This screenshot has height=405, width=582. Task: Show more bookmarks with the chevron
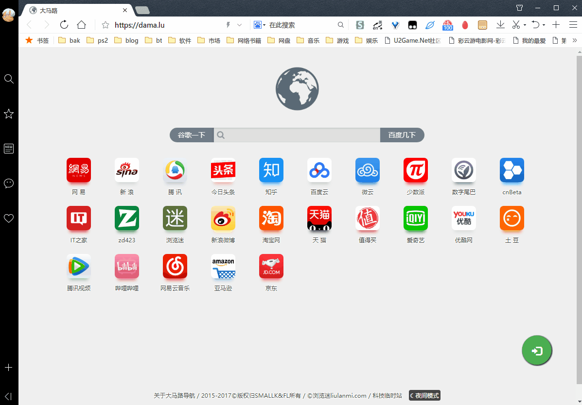(x=575, y=40)
